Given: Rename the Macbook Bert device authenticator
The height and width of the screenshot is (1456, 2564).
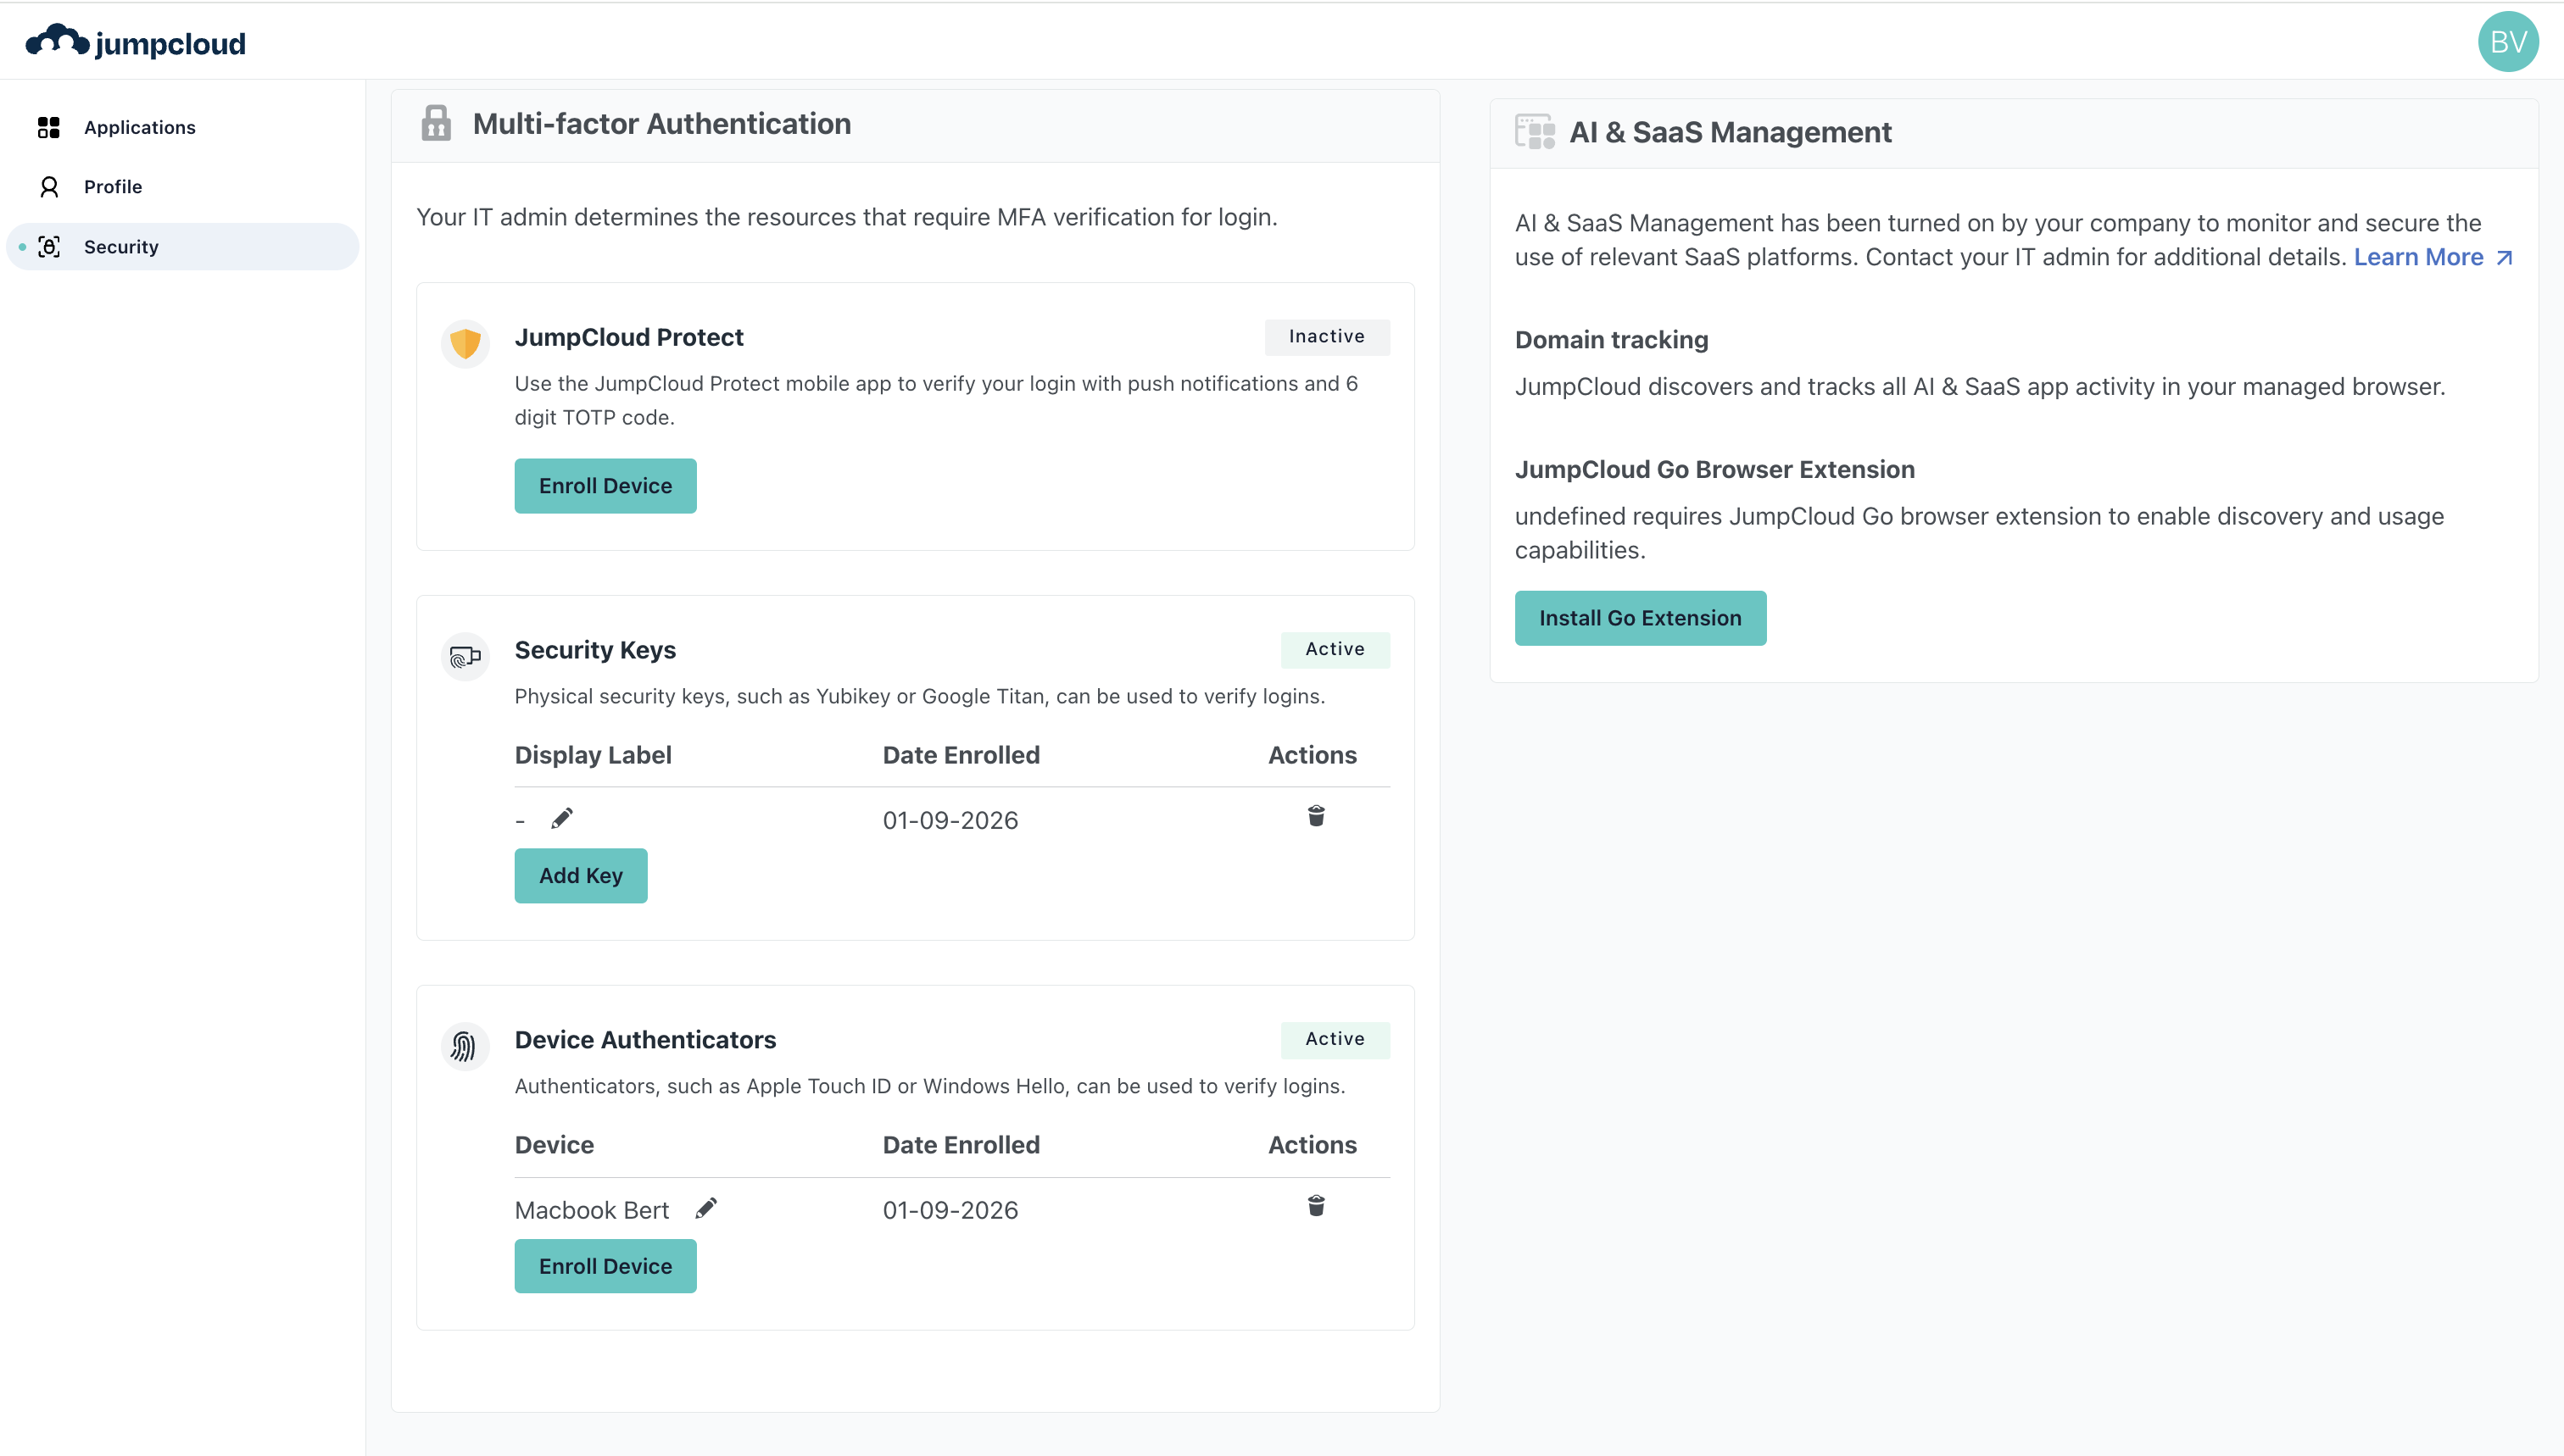Looking at the screenshot, I should pyautogui.click(x=706, y=1208).
